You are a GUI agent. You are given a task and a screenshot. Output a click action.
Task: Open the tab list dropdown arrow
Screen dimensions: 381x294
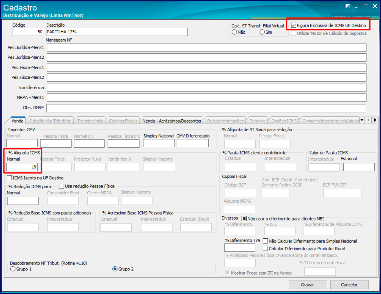362,120
